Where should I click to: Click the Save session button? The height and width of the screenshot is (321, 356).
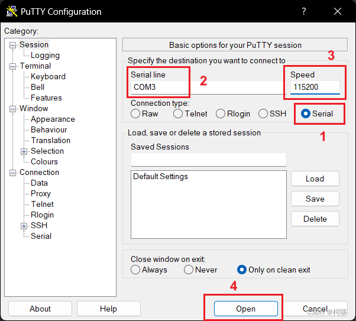[x=315, y=199]
